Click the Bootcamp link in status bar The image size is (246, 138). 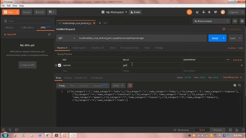(x=181, y=130)
